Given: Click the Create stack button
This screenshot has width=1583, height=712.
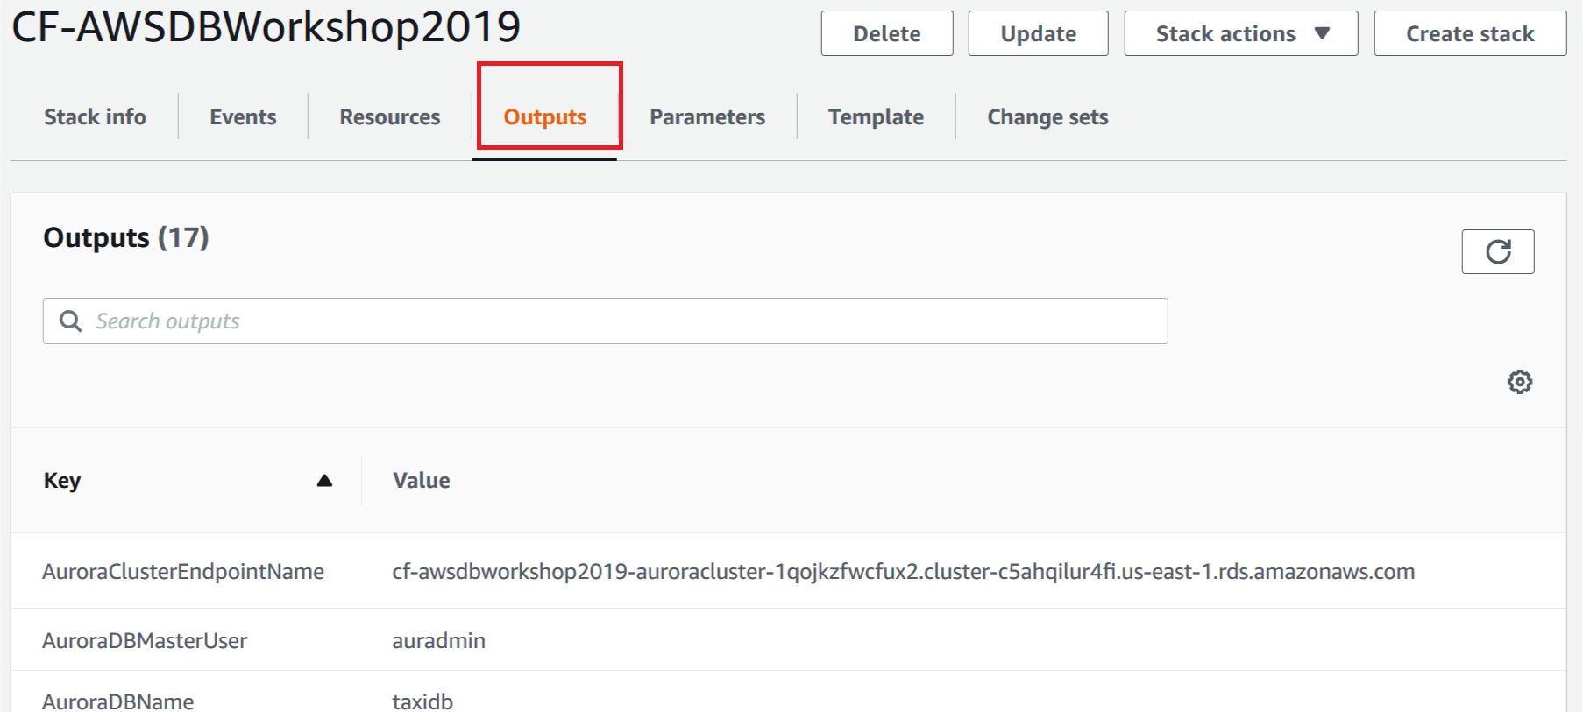Looking at the screenshot, I should coord(1470,33).
